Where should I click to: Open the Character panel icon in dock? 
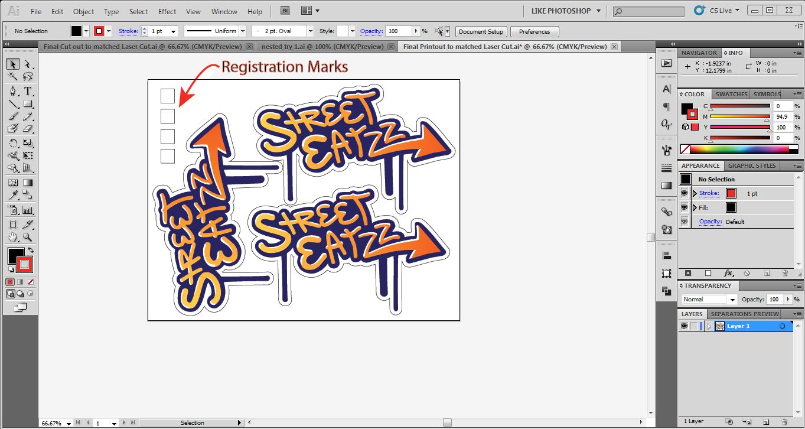[x=667, y=89]
